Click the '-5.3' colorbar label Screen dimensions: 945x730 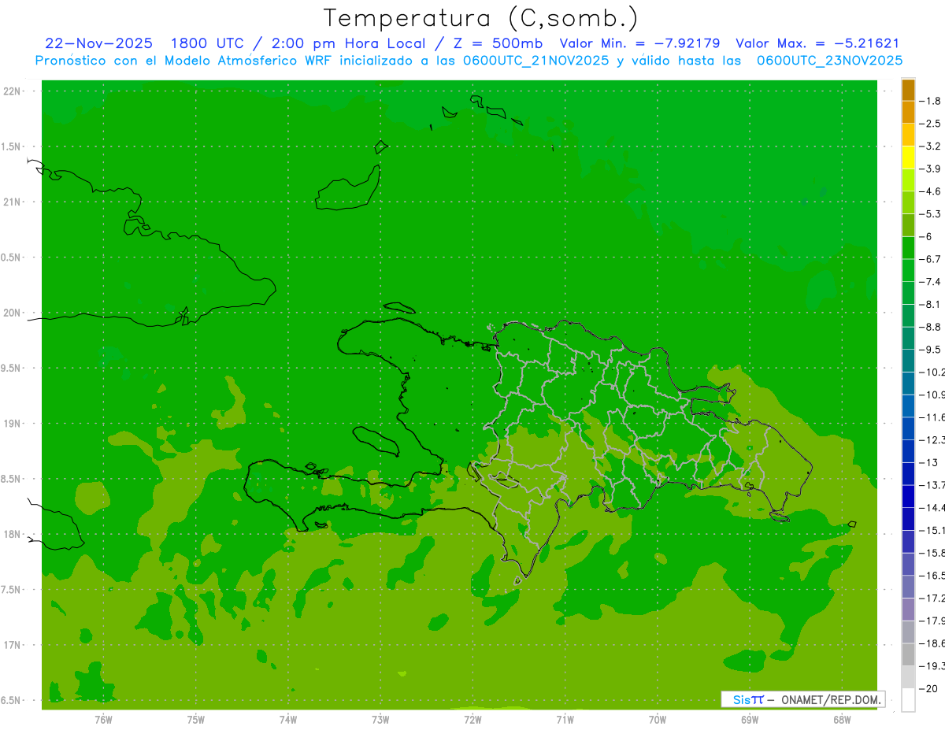pos(930,213)
